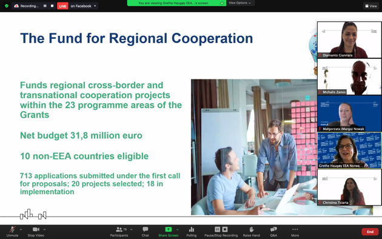Viewport: 382px width, 239px height.
Task: Click the 'Funds regional cross-border' paragraph
Action: point(101,100)
